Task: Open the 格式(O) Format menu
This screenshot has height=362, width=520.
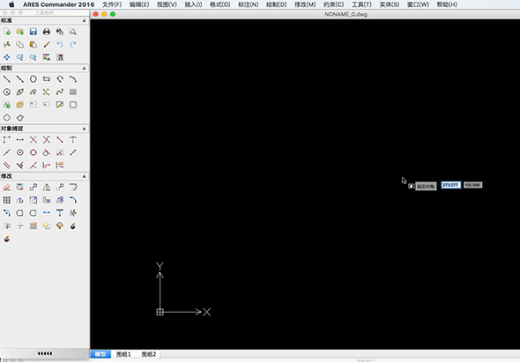Action: [x=219, y=4]
